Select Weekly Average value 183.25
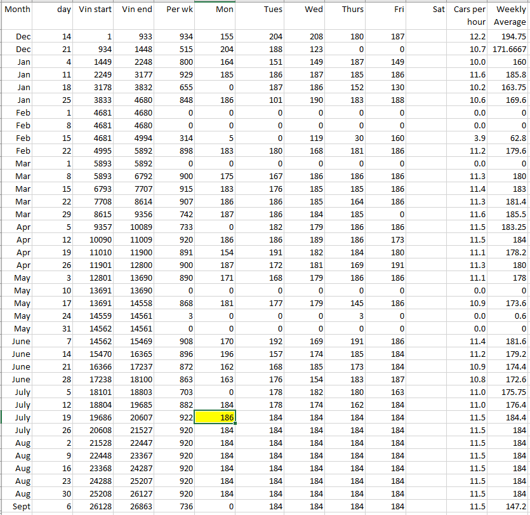This screenshot has height=515, width=530. 510,227
